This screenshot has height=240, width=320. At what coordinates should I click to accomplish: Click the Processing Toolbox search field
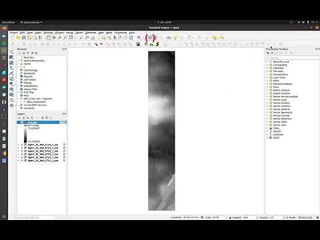coord(293,58)
